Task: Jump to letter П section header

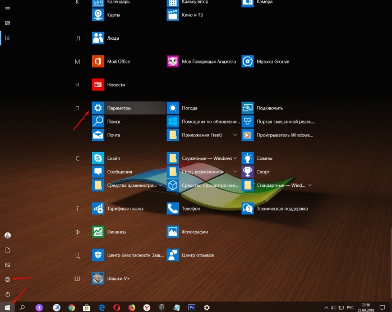Action: pyautogui.click(x=77, y=108)
